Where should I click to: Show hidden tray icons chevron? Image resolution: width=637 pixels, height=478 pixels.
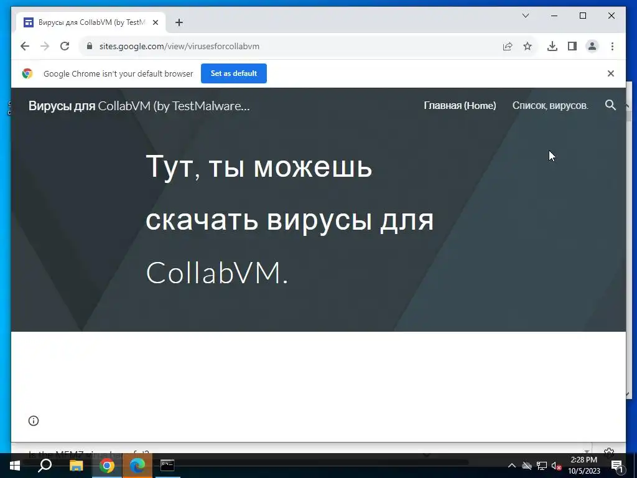(512, 466)
